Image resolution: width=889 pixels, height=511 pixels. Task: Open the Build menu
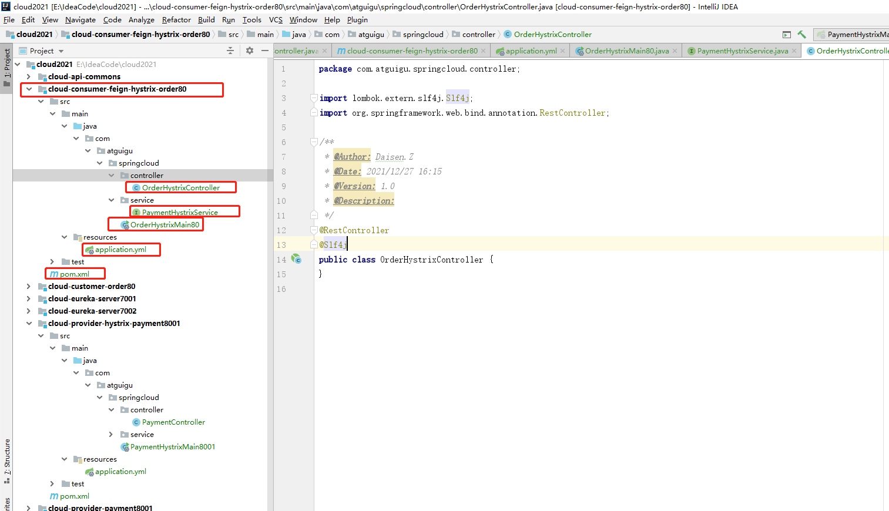click(x=206, y=20)
